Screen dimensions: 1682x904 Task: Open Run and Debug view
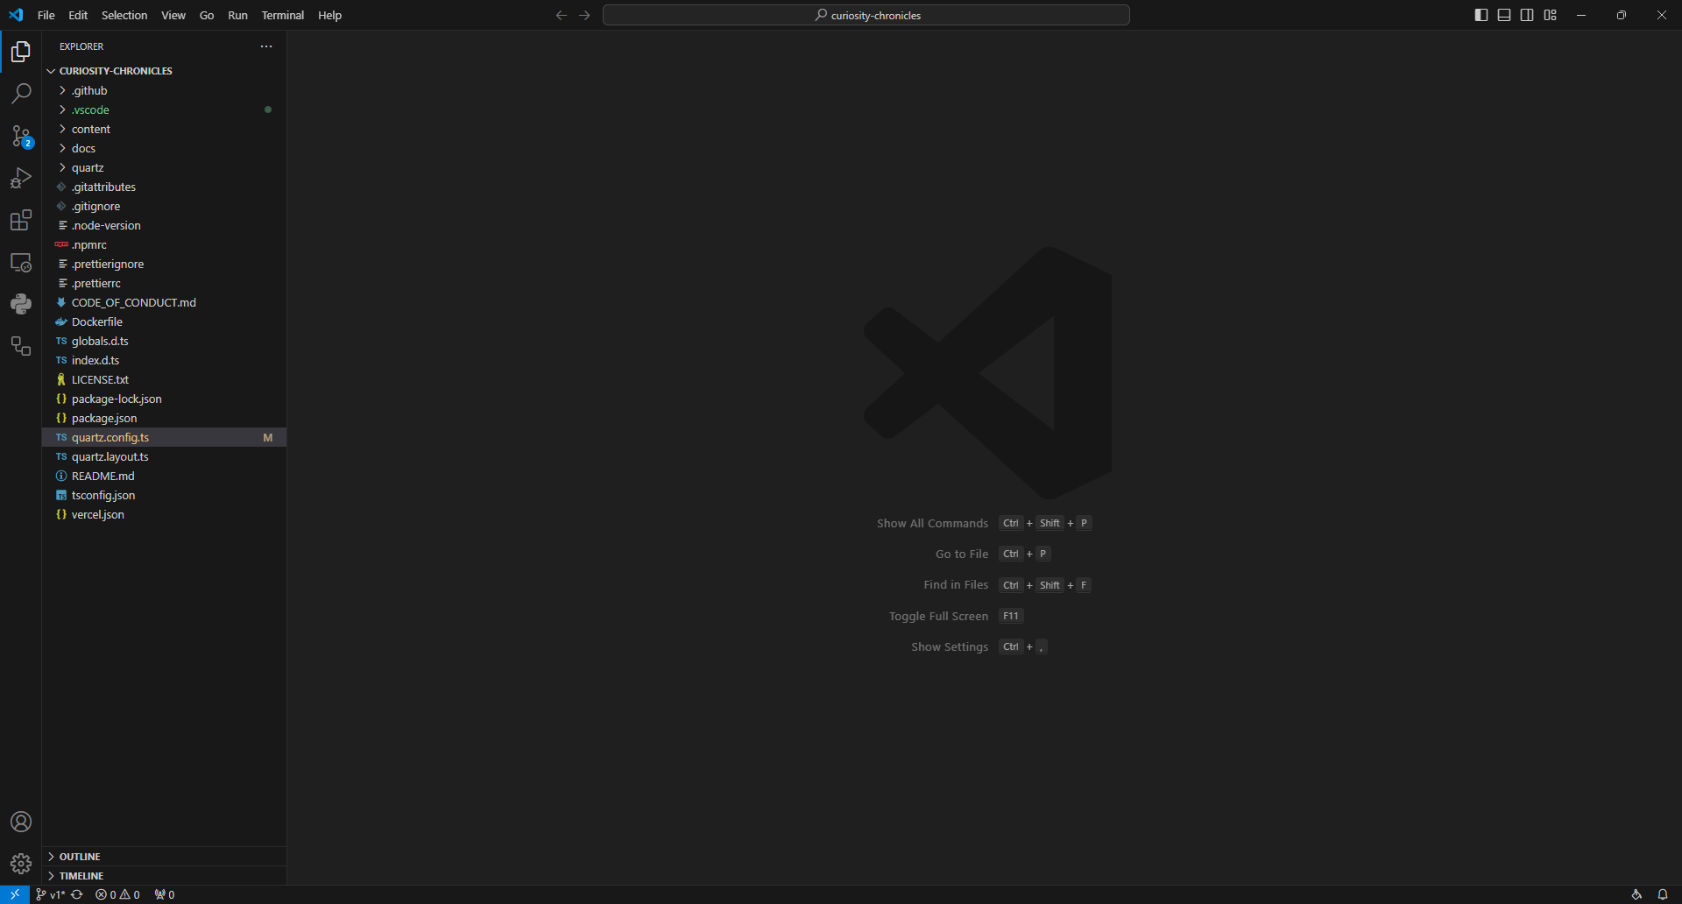click(x=21, y=178)
